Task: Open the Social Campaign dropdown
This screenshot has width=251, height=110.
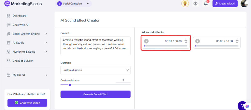Action: pyautogui.click(x=73, y=4)
